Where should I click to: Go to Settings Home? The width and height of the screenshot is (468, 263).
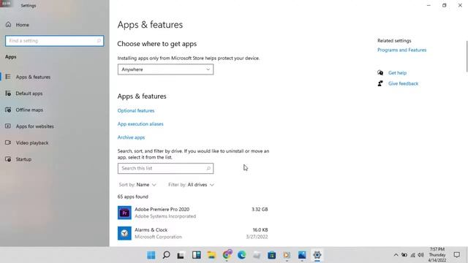18,25
